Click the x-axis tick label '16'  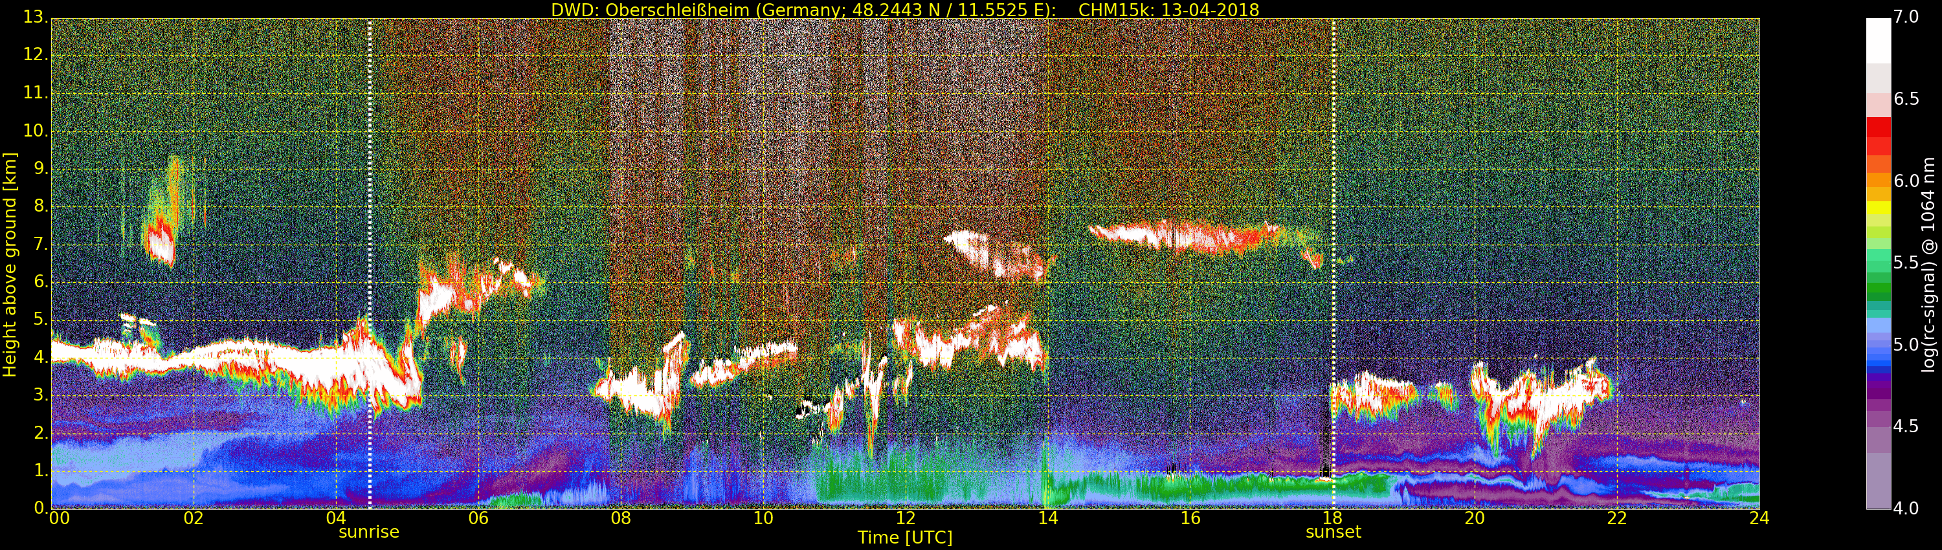1190,518
